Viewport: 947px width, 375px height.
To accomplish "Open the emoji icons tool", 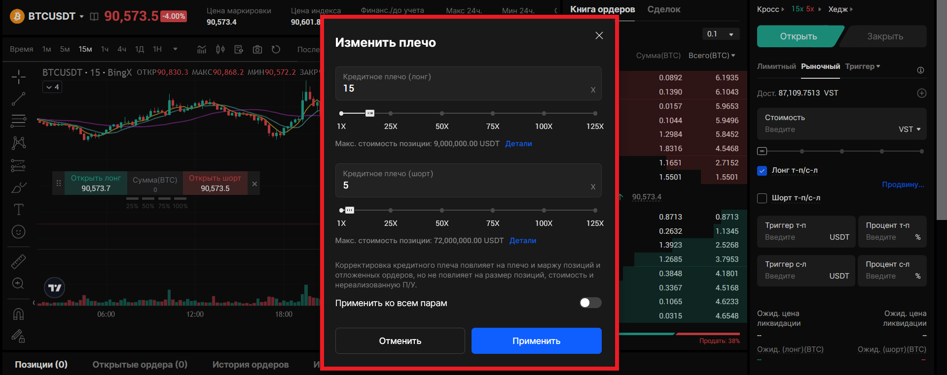I will pos(18,232).
